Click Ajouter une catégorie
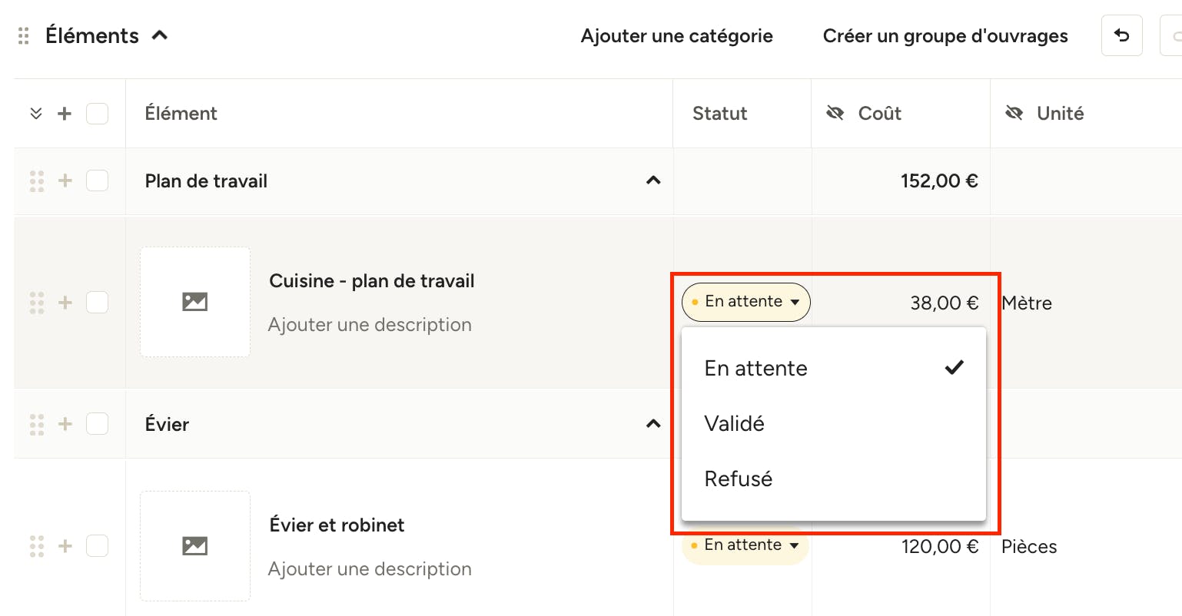 (677, 36)
